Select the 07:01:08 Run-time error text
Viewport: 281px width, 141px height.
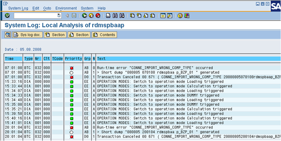tap(155, 68)
